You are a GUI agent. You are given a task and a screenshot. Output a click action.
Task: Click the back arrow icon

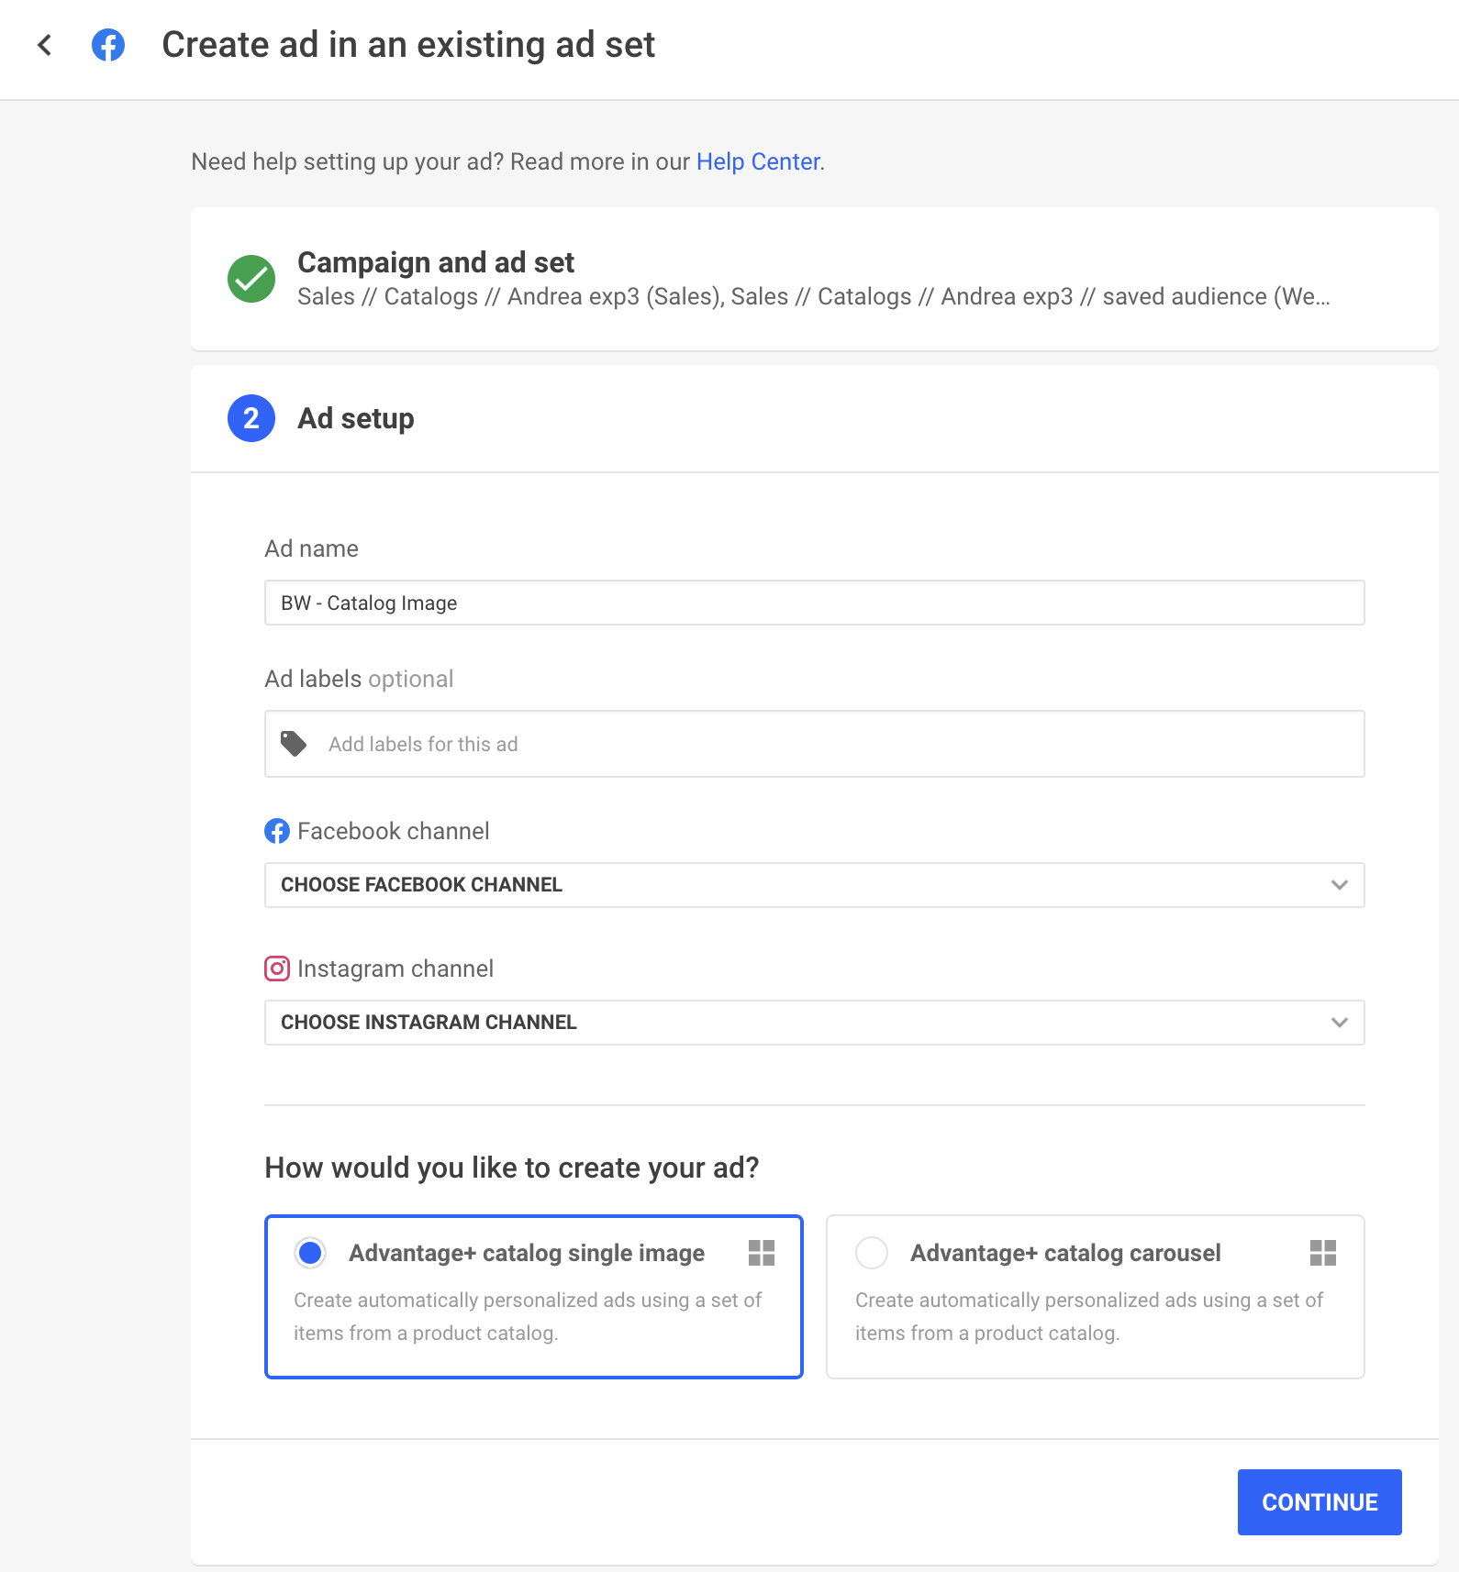[44, 45]
